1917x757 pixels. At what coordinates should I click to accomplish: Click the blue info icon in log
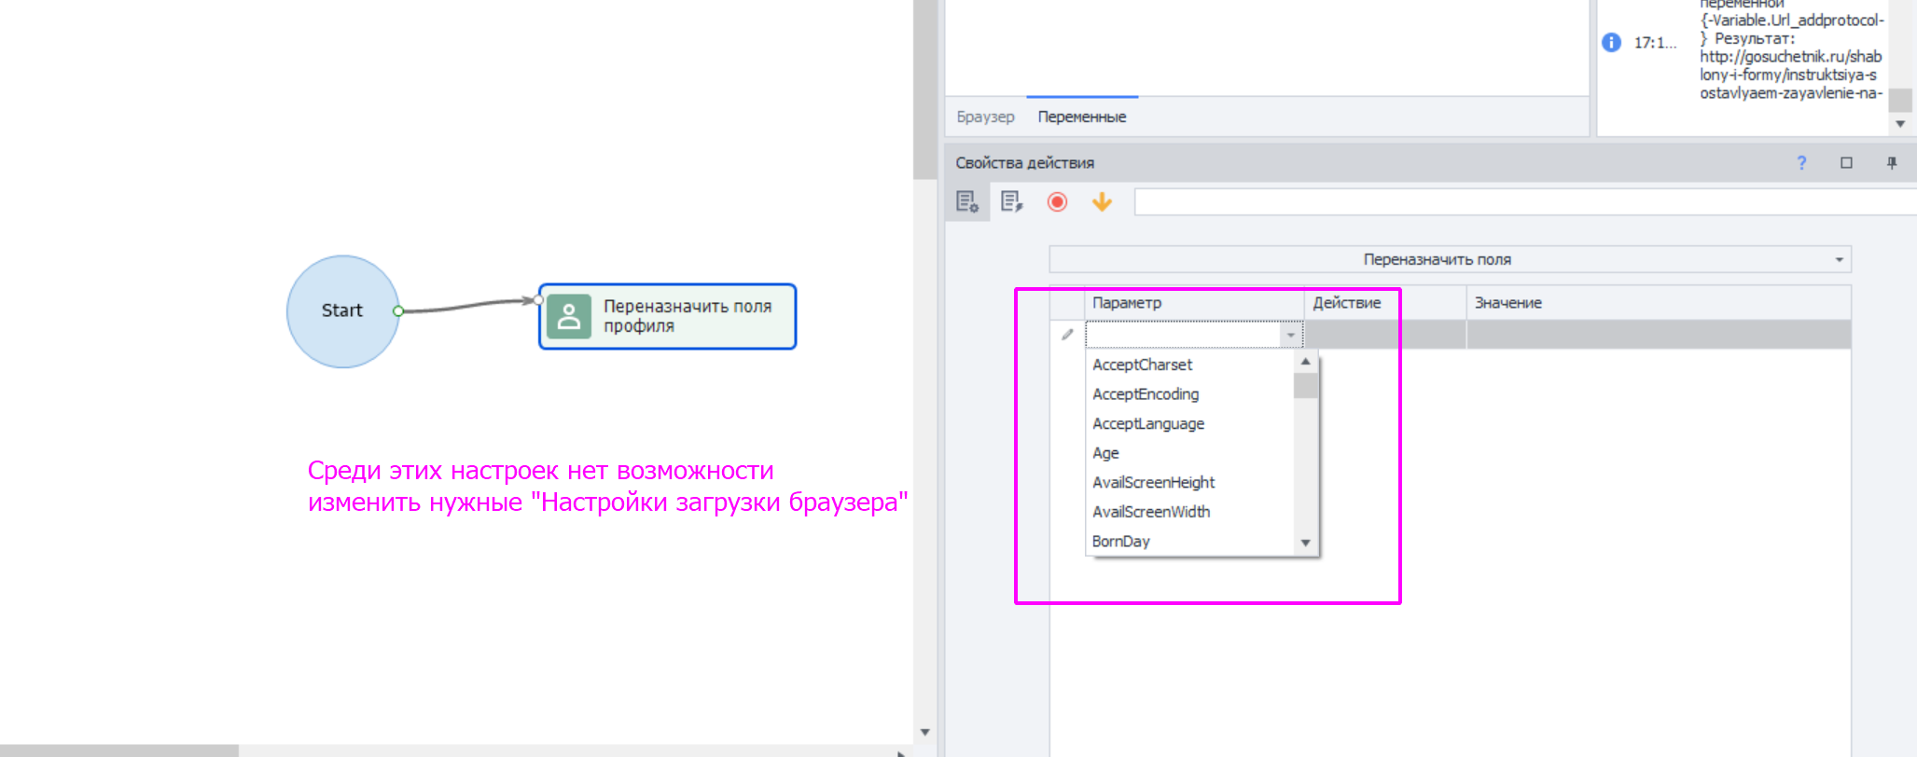tap(1611, 42)
